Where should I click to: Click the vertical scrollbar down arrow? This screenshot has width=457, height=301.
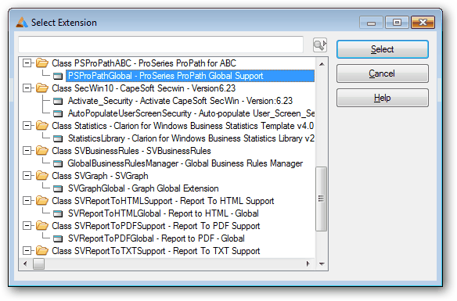(322, 263)
